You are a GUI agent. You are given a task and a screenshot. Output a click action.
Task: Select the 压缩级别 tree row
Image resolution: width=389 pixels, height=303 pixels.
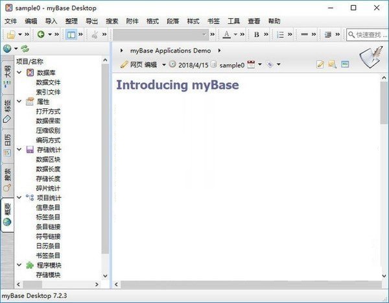48,130
